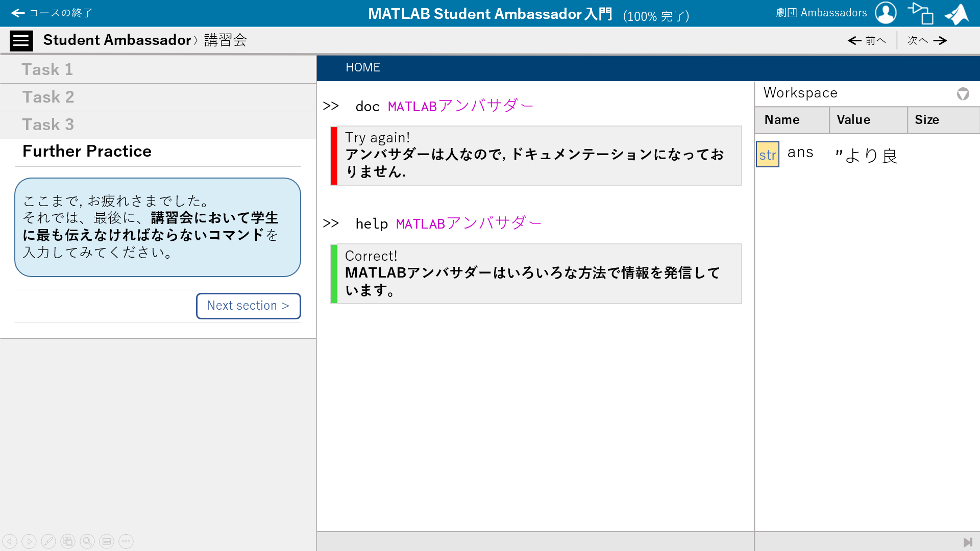Viewport: 980px width, 551px height.
Task: Open the hamburger menu icon
Action: 21,40
